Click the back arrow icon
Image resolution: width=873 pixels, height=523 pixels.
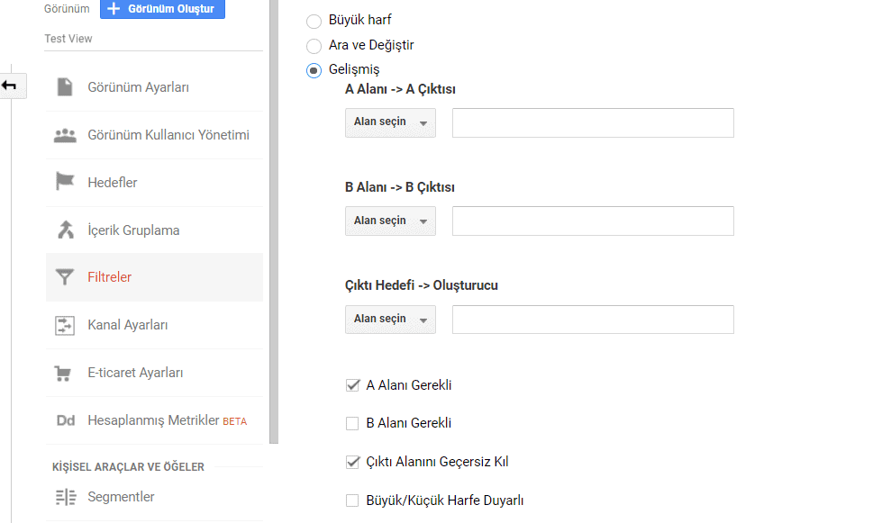coord(9,86)
